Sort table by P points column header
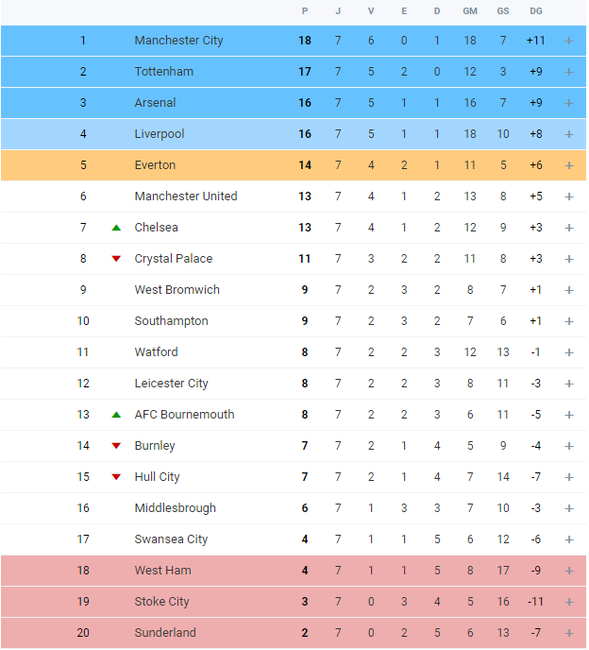 pos(305,11)
